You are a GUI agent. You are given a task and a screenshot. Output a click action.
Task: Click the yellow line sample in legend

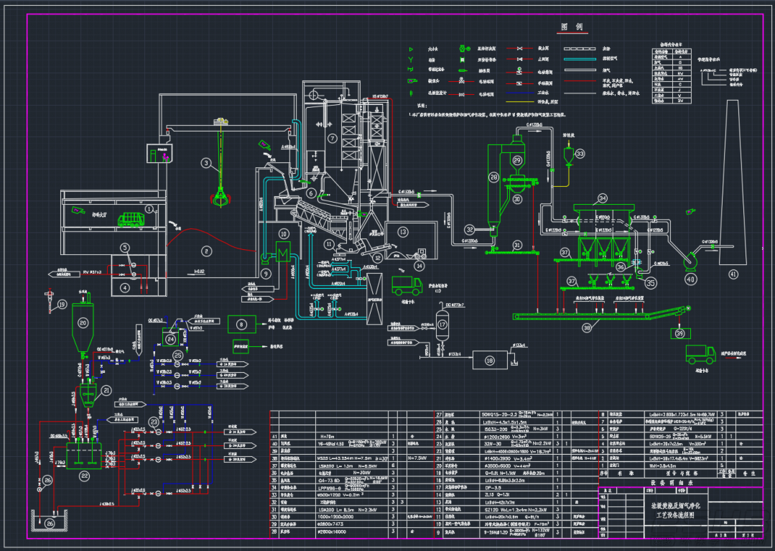521,102
